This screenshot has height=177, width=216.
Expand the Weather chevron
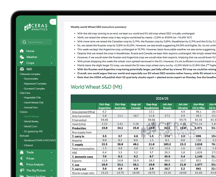[x=51, y=57]
